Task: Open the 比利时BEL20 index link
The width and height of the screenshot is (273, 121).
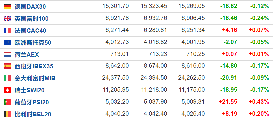Action: pyautogui.click(x=33, y=114)
